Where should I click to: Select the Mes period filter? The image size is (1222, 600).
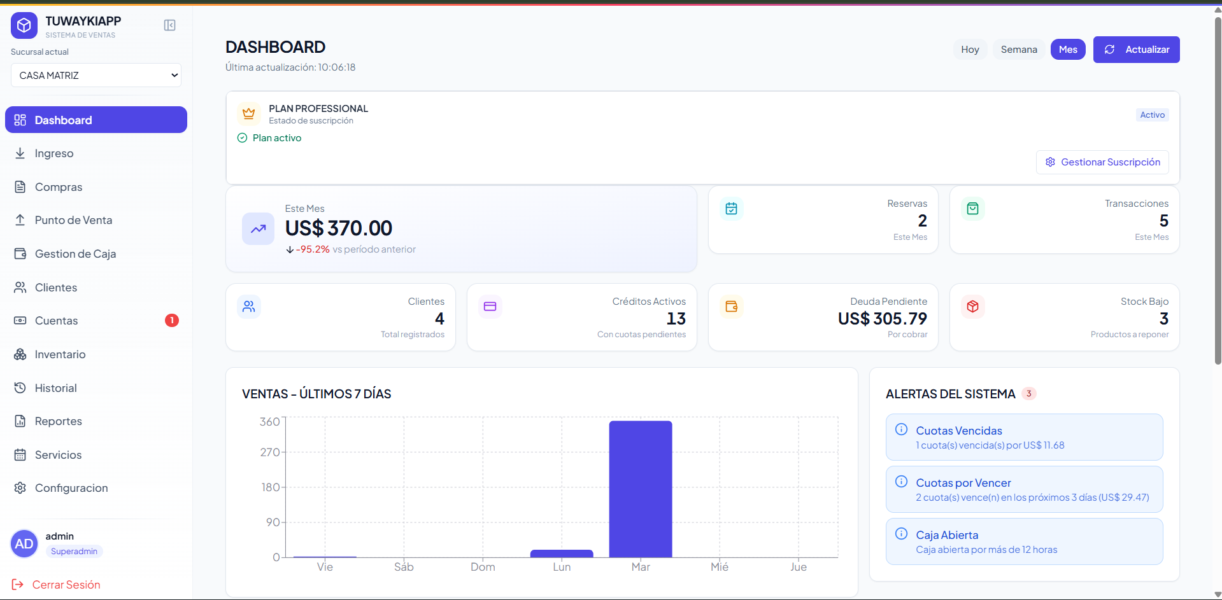coord(1067,50)
